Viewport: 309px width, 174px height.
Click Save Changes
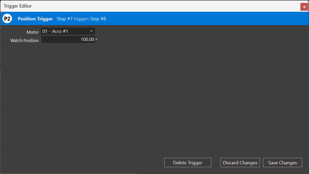point(282,163)
